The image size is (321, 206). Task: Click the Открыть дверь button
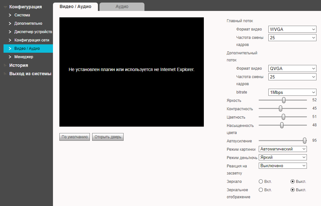108,137
